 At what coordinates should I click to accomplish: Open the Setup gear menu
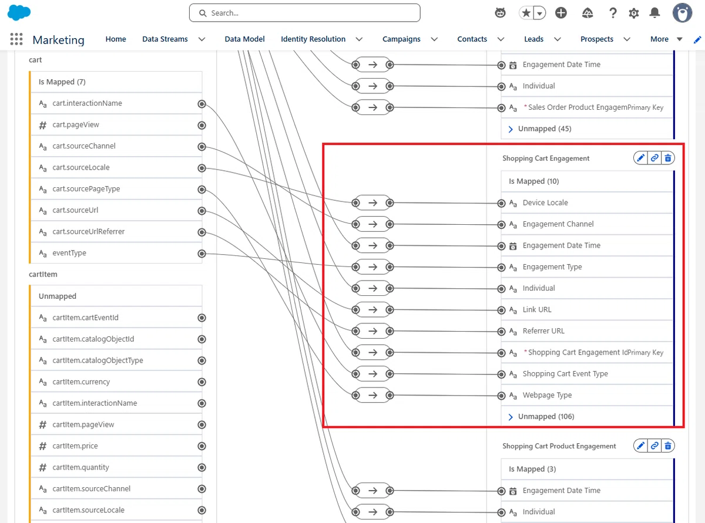634,13
